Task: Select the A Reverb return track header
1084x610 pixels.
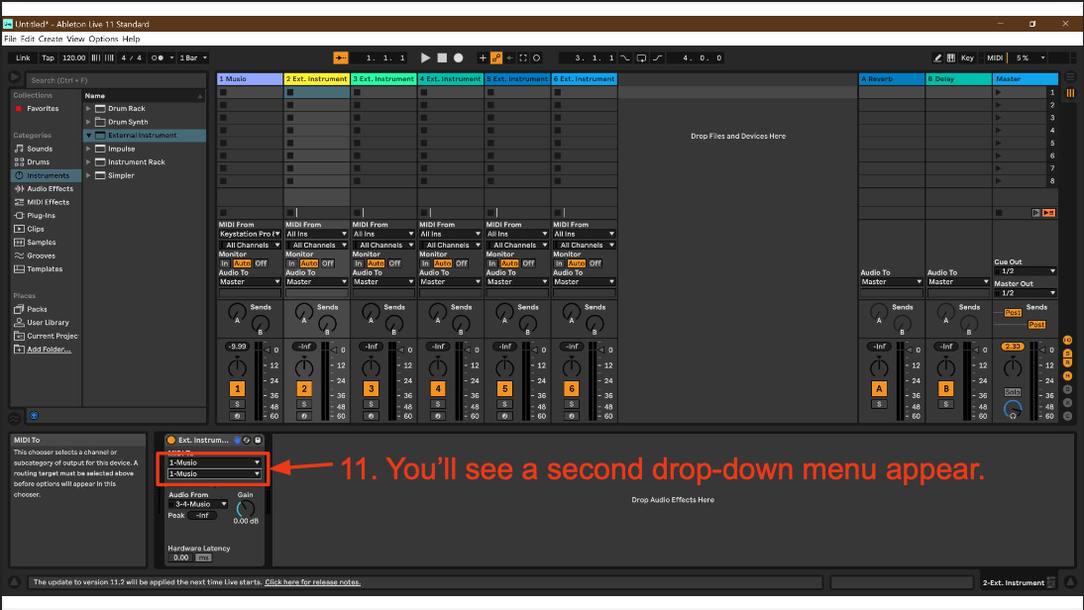Action: click(x=891, y=79)
